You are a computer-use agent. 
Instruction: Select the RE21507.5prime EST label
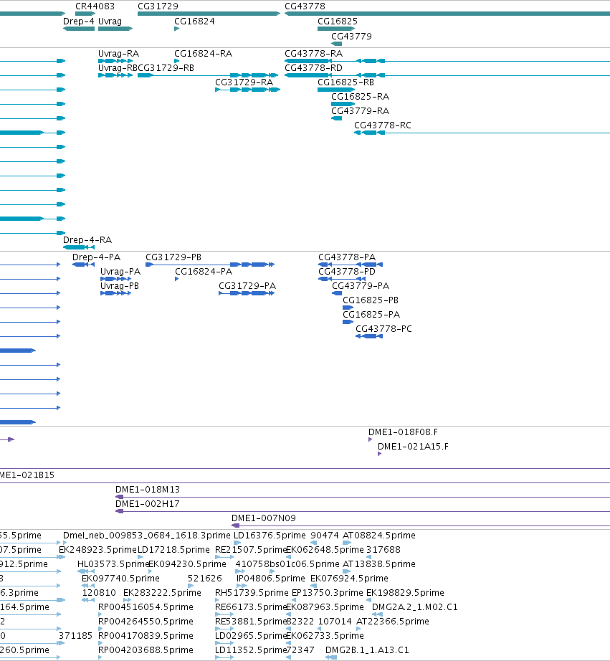pos(251,550)
